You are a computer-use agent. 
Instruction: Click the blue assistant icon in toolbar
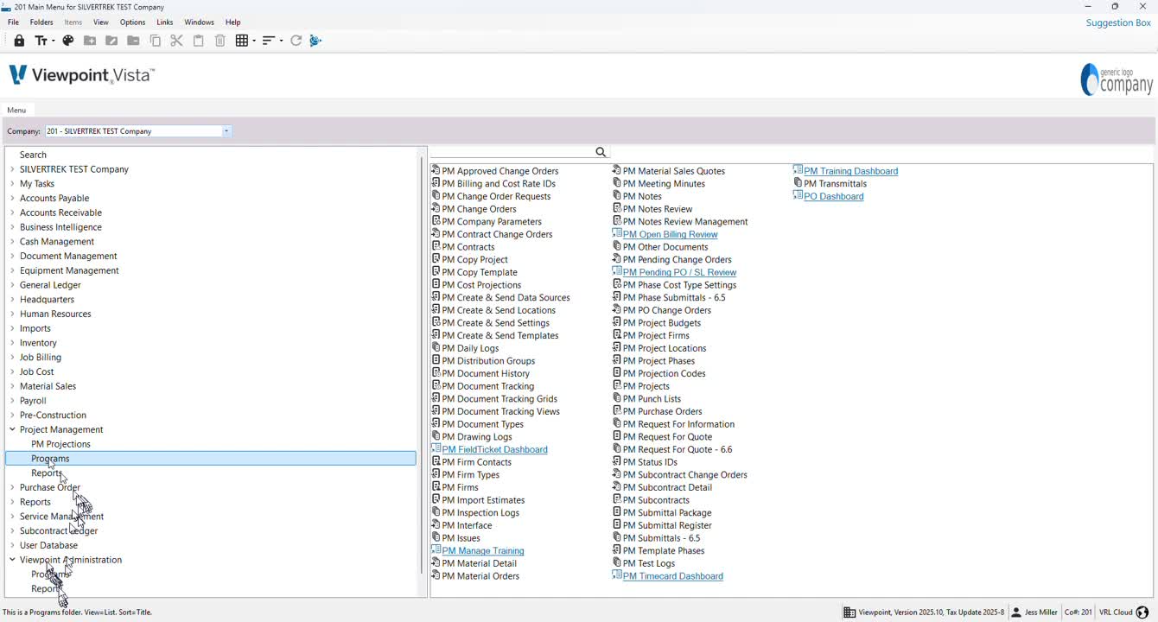click(x=315, y=41)
